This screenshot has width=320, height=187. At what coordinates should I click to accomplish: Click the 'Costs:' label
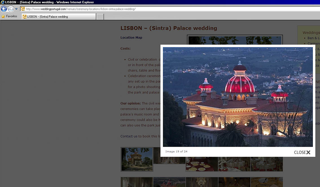126,48
